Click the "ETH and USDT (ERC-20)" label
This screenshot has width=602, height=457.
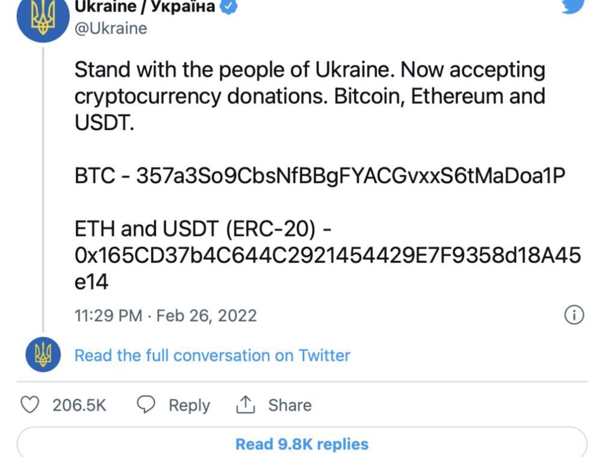pos(192,229)
